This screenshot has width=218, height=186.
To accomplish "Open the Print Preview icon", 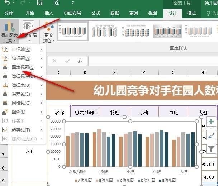I will point(57,3).
